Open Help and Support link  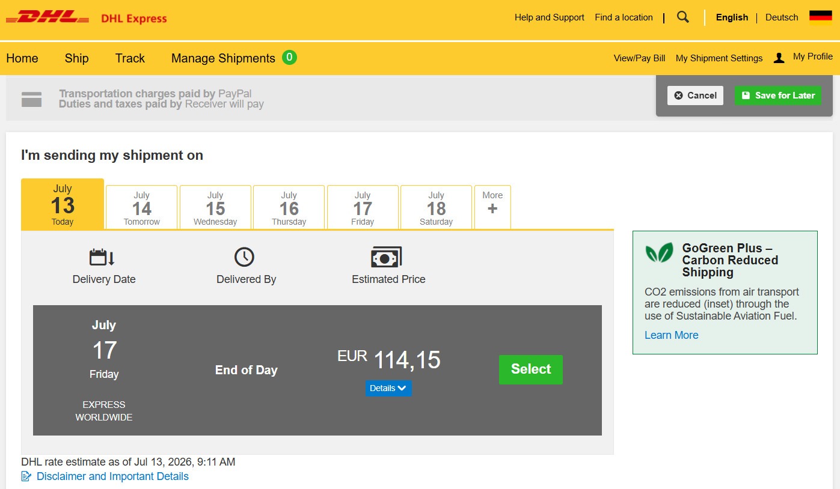click(550, 17)
